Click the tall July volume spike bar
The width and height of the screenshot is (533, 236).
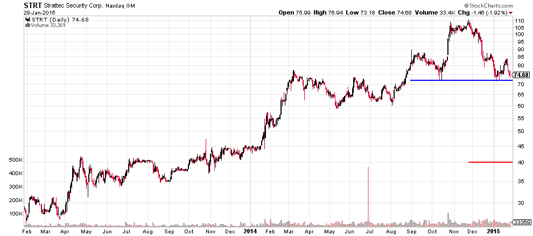click(x=368, y=196)
